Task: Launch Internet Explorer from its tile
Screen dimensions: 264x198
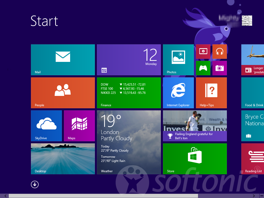Action: click(x=178, y=93)
